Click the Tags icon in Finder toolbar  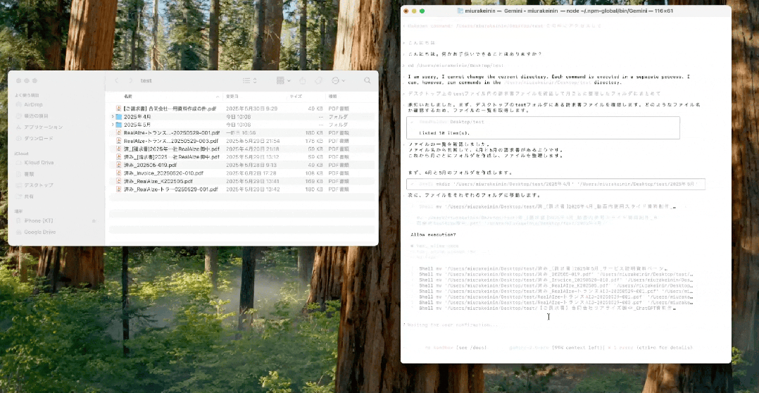[x=319, y=80]
